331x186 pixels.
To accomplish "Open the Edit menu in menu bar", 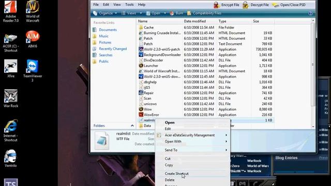I will (x=106, y=5).
